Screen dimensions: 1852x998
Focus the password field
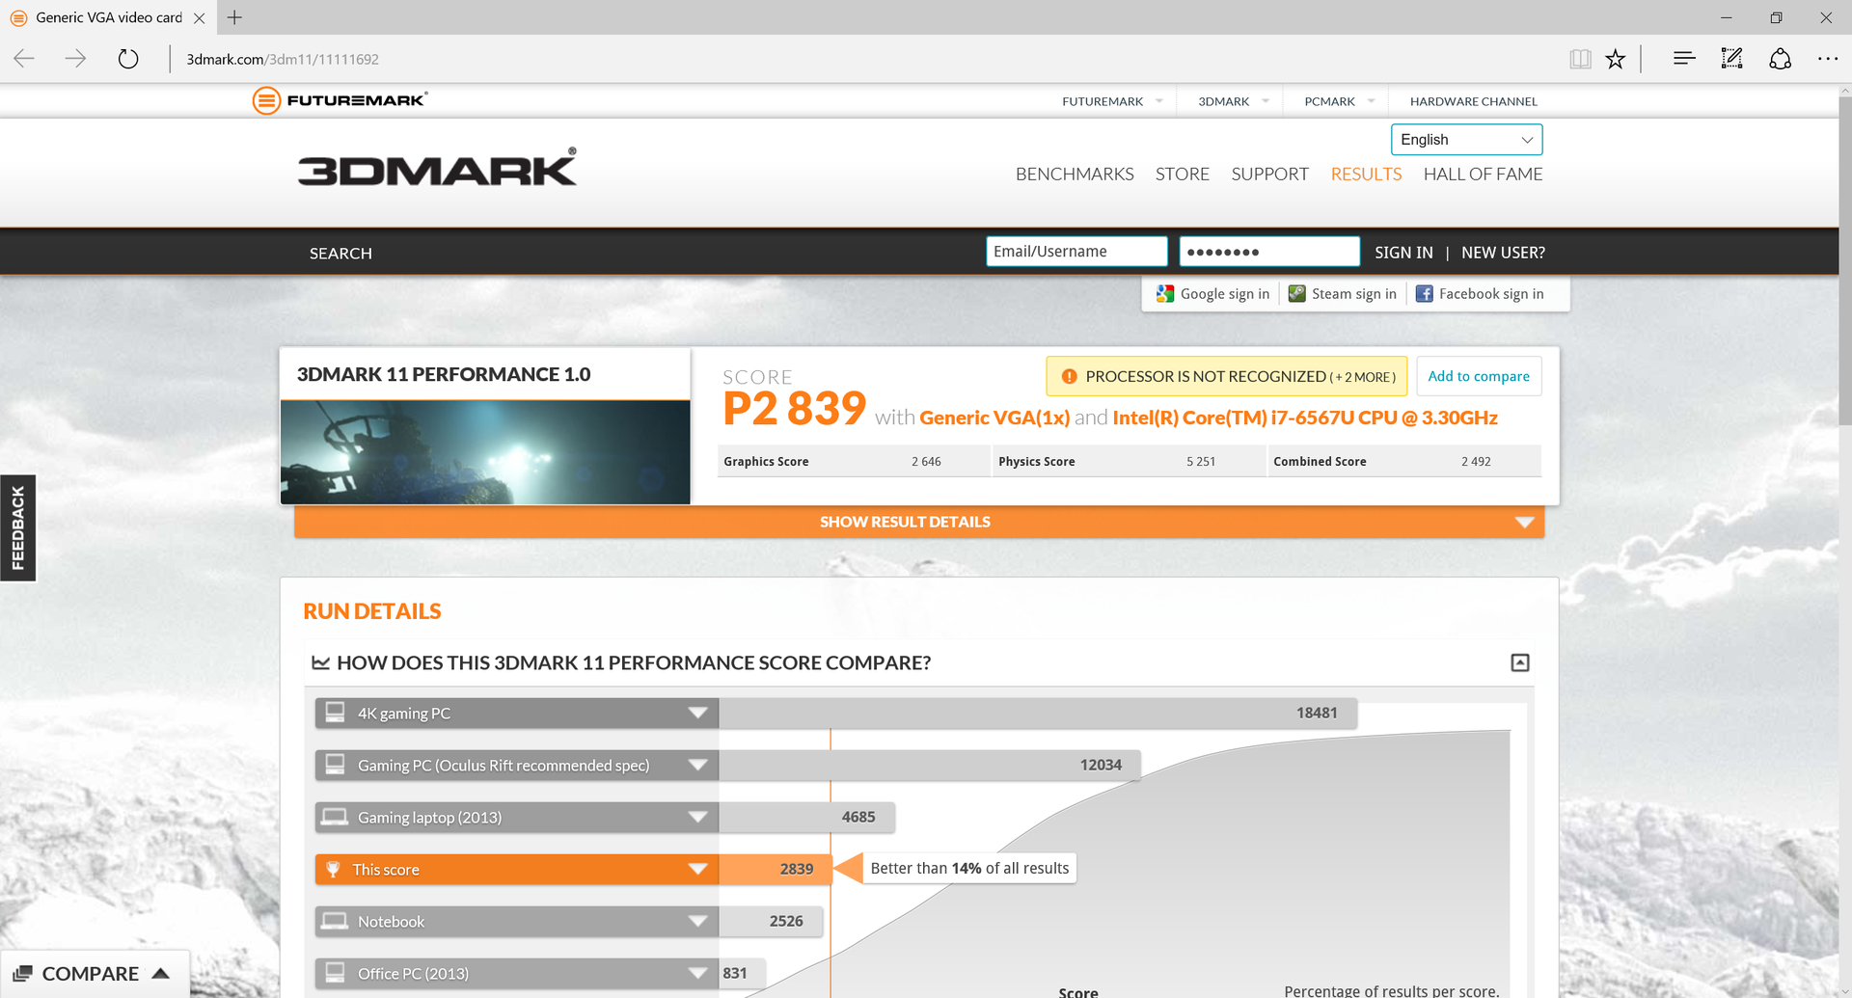tap(1269, 251)
